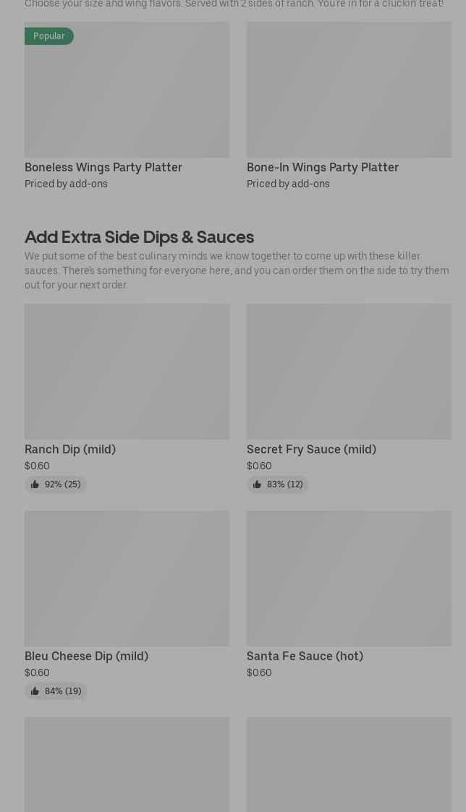Select Bleu Cheese Dip (mild) title
The width and height of the screenshot is (466, 812).
coord(87,656)
